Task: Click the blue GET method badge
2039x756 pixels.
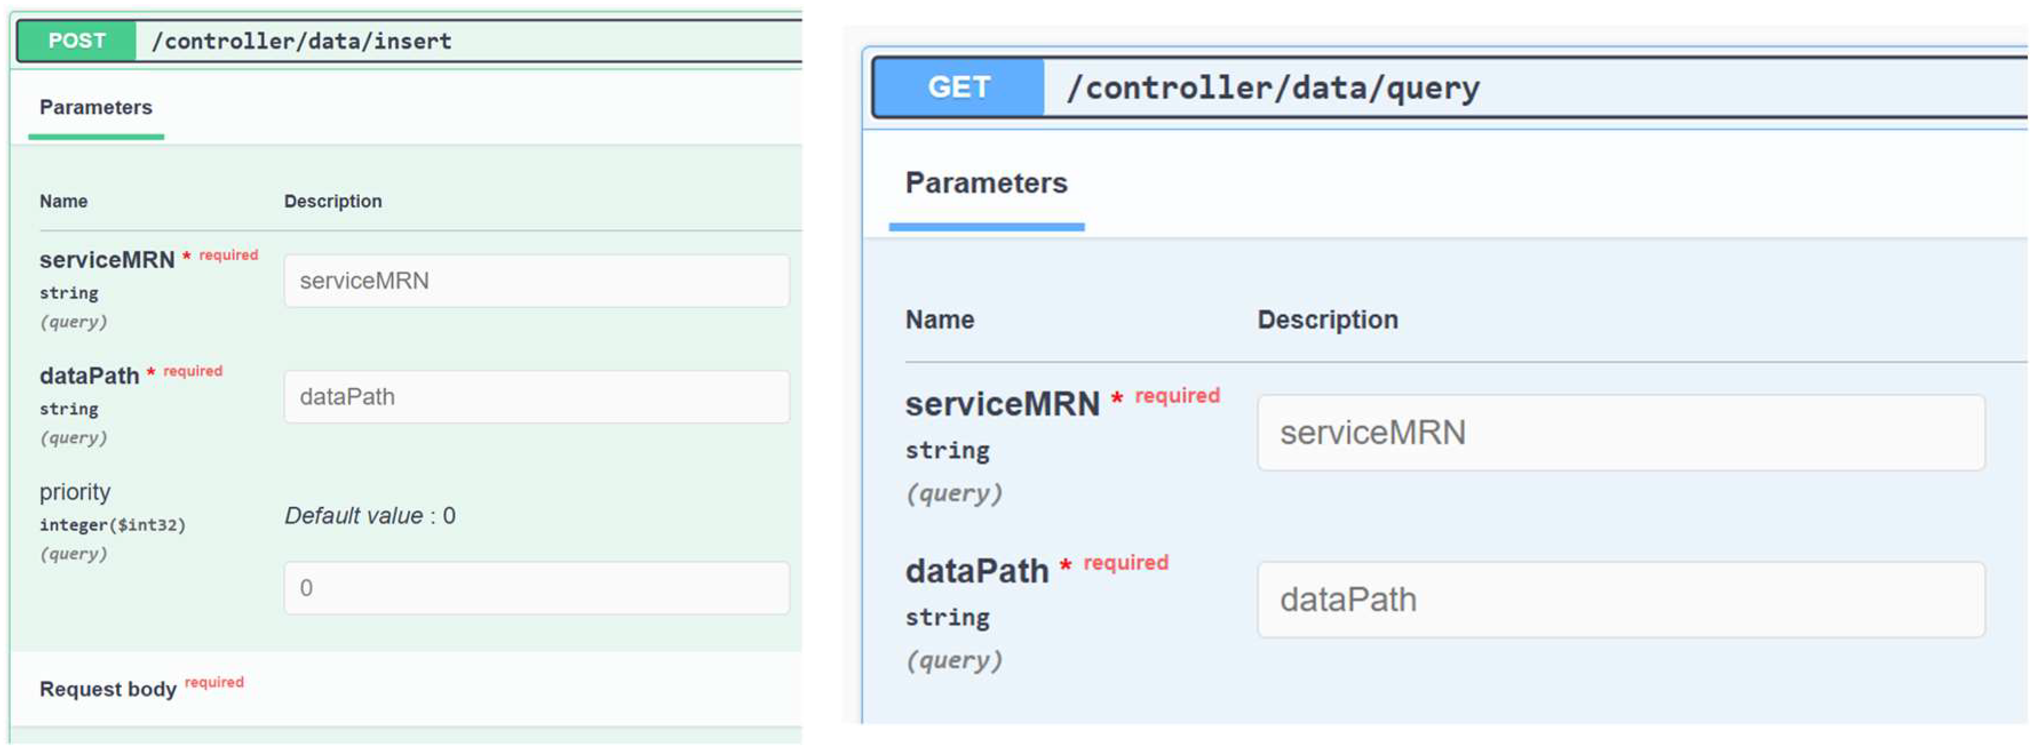Action: pos(959,87)
